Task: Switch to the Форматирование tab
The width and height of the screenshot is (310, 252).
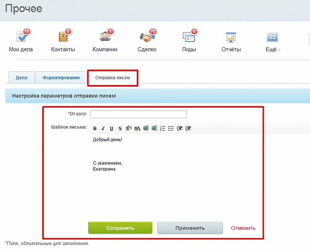Action: (61, 78)
